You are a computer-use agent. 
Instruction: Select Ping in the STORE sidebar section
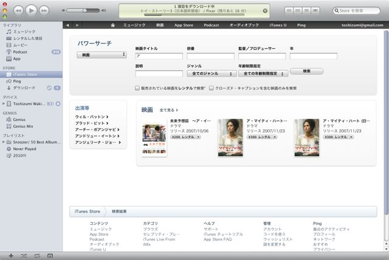coord(31,81)
